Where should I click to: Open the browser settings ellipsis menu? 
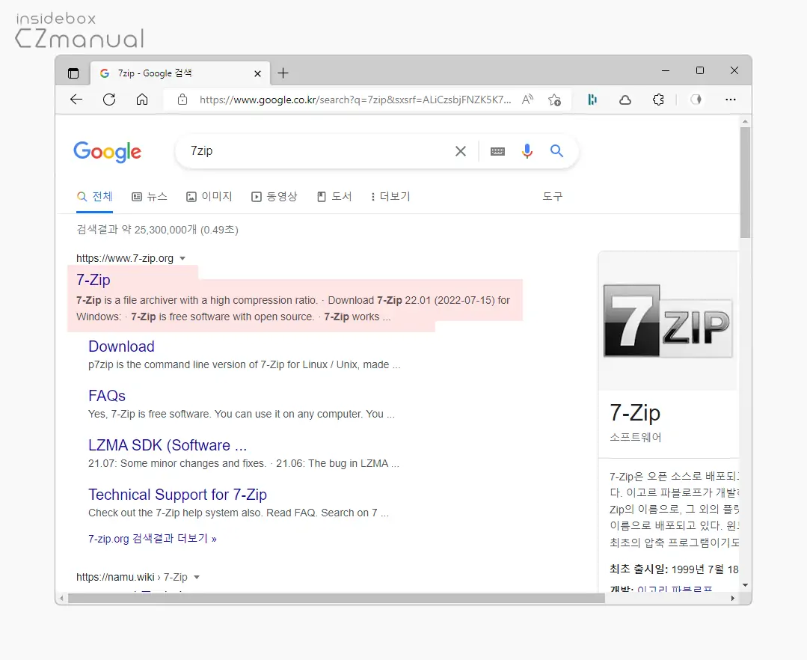pos(731,99)
